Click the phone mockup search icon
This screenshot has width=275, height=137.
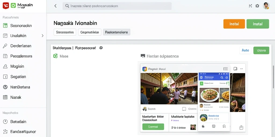(x=222, y=78)
